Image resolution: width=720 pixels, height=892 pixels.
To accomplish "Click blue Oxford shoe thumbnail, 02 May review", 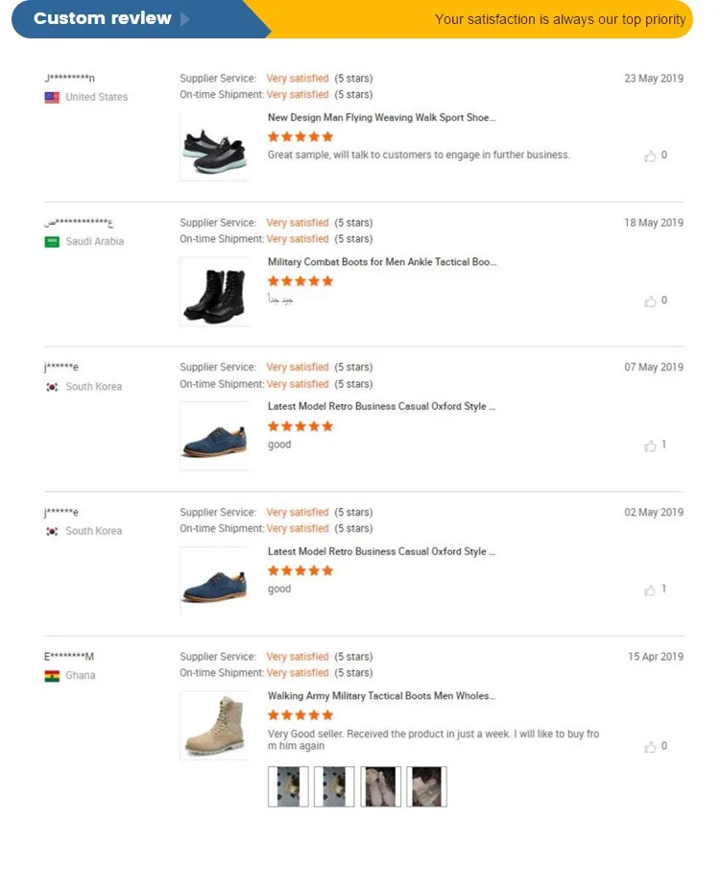I will tap(214, 581).
